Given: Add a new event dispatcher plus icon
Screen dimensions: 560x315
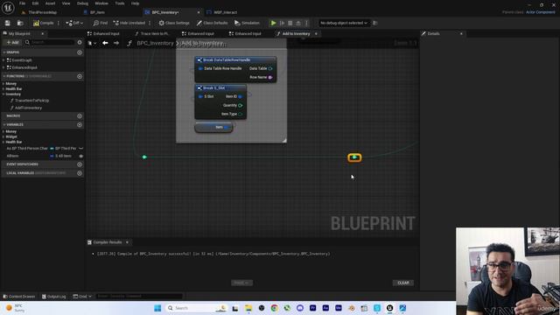Looking at the screenshot, I should point(80,164).
